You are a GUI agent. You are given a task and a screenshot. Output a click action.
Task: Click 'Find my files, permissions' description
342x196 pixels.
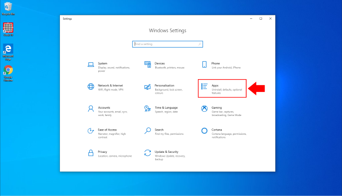click(x=169, y=134)
